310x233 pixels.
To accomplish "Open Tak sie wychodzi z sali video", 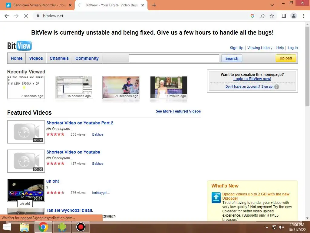I will (x=70, y=210).
